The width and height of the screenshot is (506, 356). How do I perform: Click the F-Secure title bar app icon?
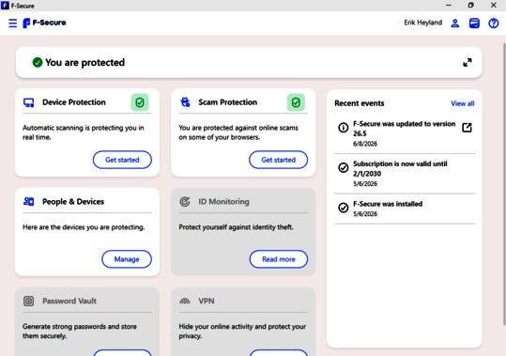point(6,6)
